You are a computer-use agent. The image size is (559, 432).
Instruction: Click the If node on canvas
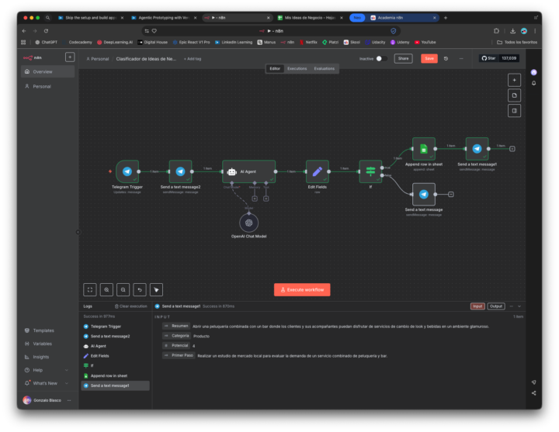pyautogui.click(x=370, y=171)
